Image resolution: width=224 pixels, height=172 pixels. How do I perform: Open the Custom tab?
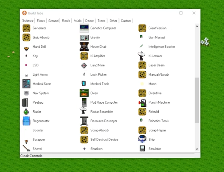(x=126, y=21)
